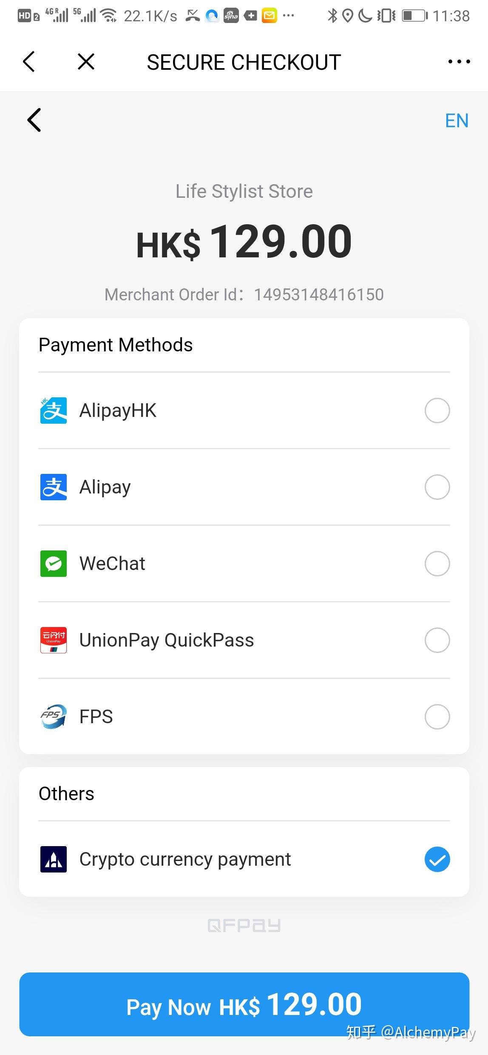The image size is (488, 1055).
Task: Click the back arrow above Life Stylist Store
Action: (x=34, y=120)
